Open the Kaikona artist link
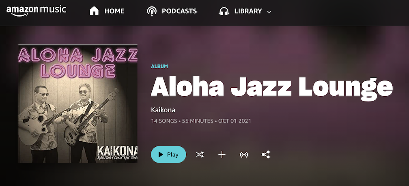409x186 pixels. 163,110
